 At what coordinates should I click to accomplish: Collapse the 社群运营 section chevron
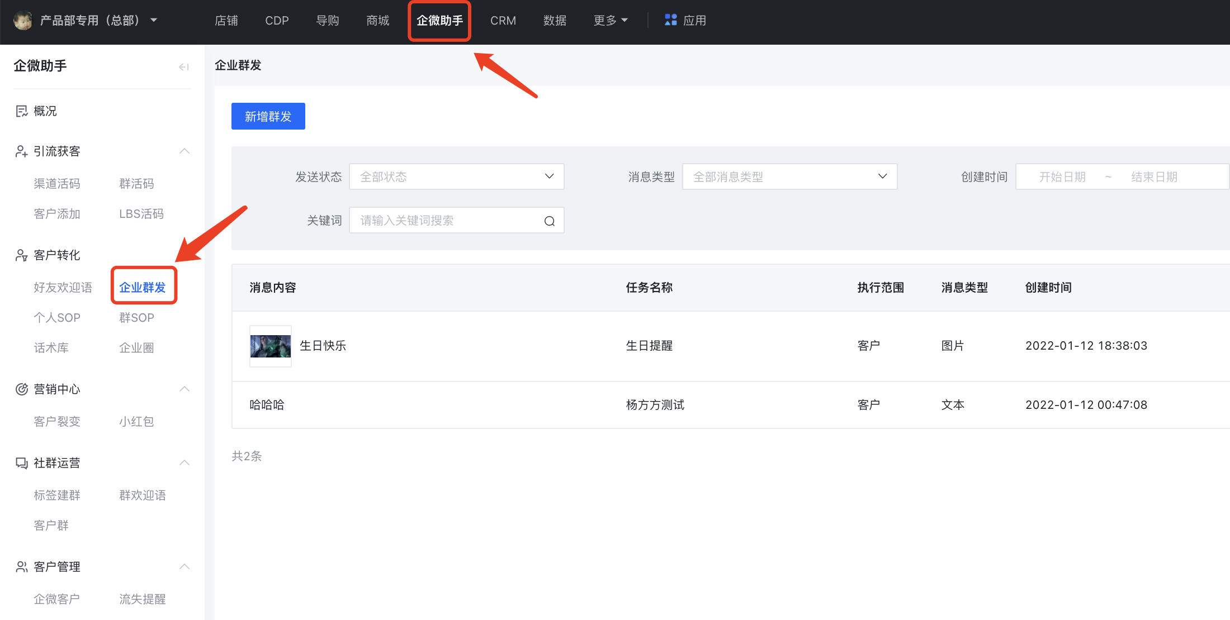[184, 462]
